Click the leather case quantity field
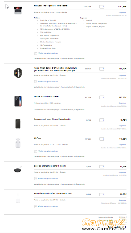This screenshot has width=131, height=233. pos(102,120)
